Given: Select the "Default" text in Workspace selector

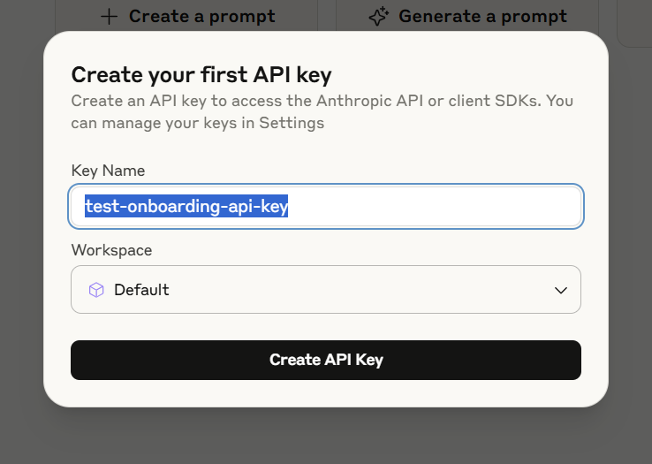Looking at the screenshot, I should (x=141, y=290).
